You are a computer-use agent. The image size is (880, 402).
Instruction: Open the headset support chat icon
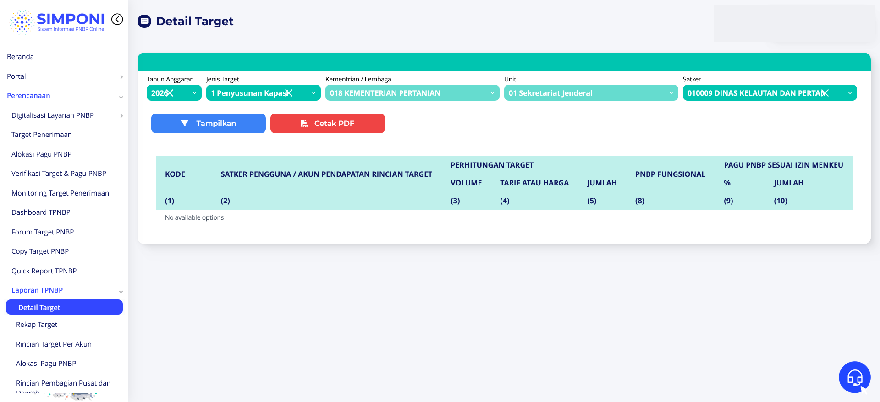pos(854,377)
